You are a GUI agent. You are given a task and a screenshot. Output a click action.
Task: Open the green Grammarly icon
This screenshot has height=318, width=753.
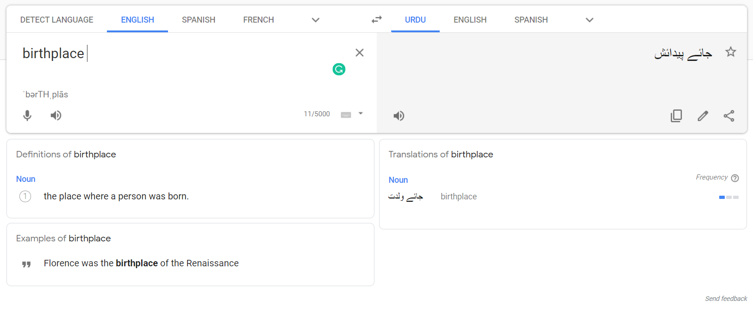click(x=339, y=69)
